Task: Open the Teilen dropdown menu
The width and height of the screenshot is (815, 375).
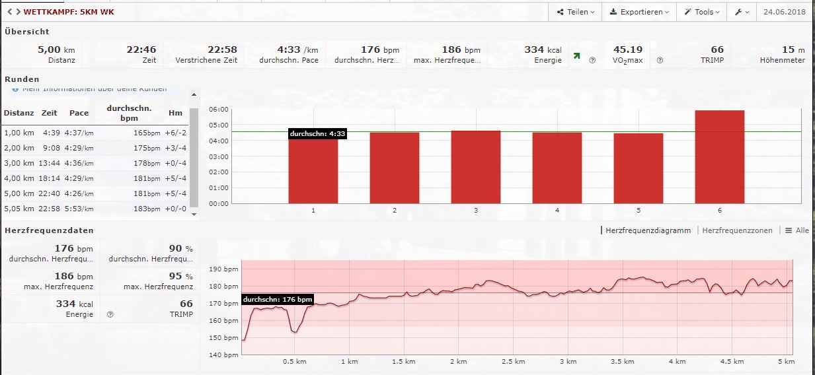Action: click(x=576, y=12)
